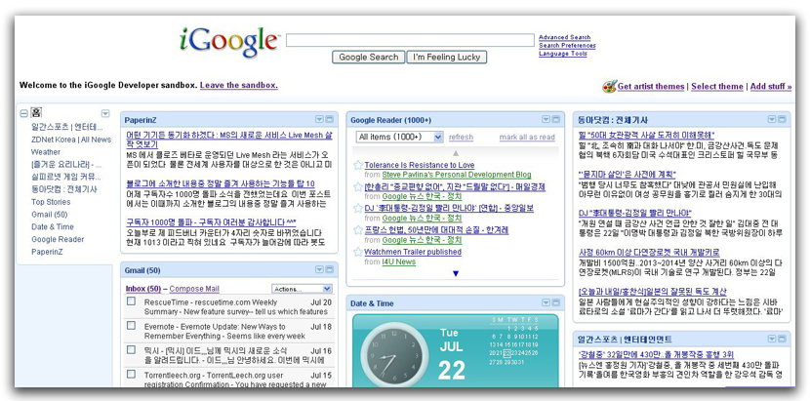Open Steve Pavlina's Personal Development Blog link
Image resolution: width=810 pixels, height=401 pixels.
coord(457,175)
